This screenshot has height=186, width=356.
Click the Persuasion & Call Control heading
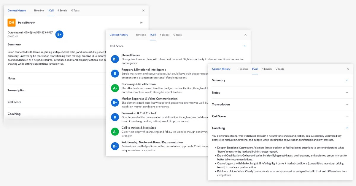(139, 113)
